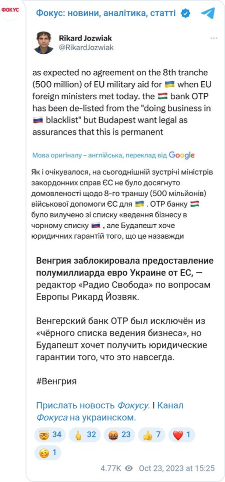Follow the #Венгрия hashtag
Viewport: 225px width, 482px height.
56,382
